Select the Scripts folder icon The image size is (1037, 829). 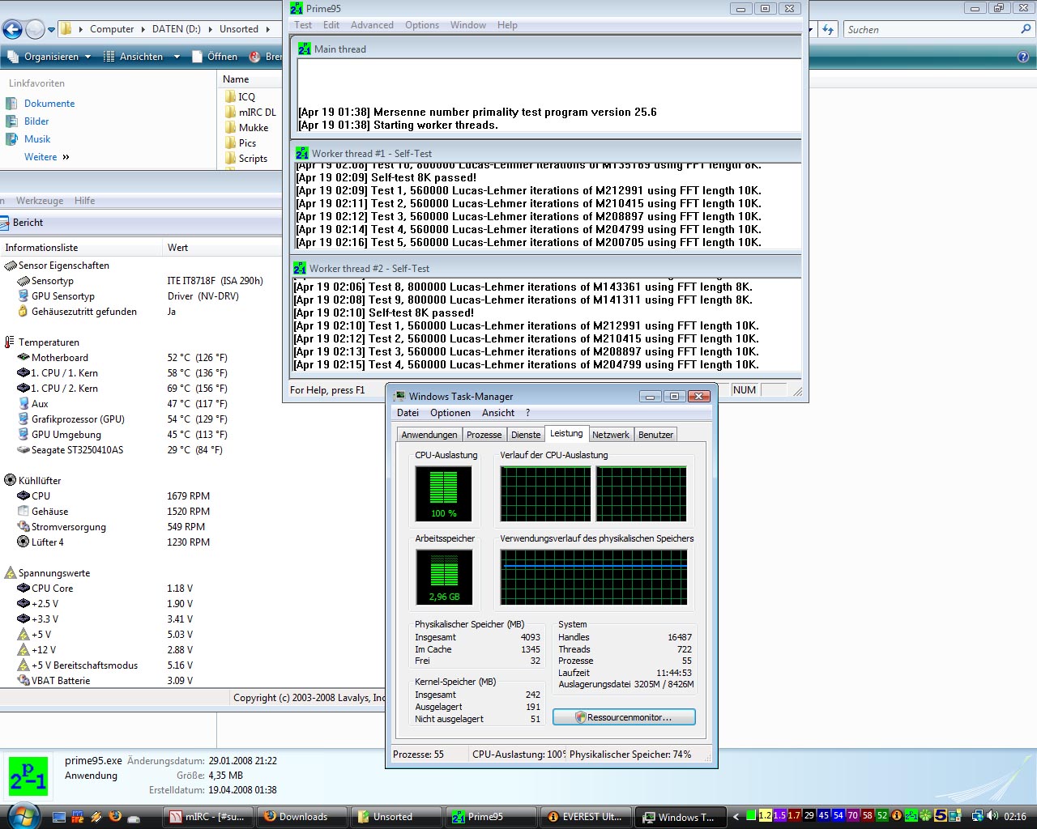tap(231, 158)
